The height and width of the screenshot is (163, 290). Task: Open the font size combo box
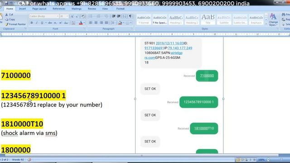(64, 16)
